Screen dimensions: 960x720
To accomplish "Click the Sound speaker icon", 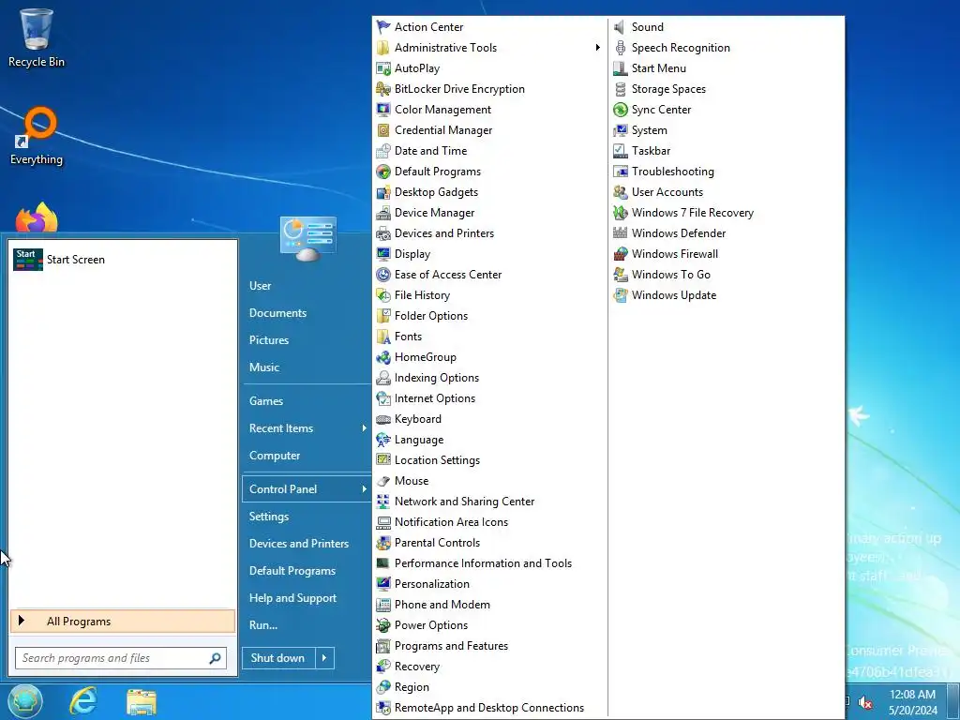I will coord(621,27).
